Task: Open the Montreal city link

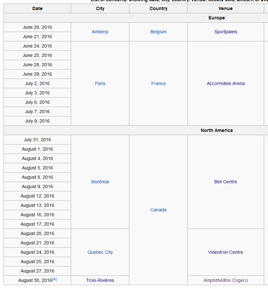Action: click(100, 182)
